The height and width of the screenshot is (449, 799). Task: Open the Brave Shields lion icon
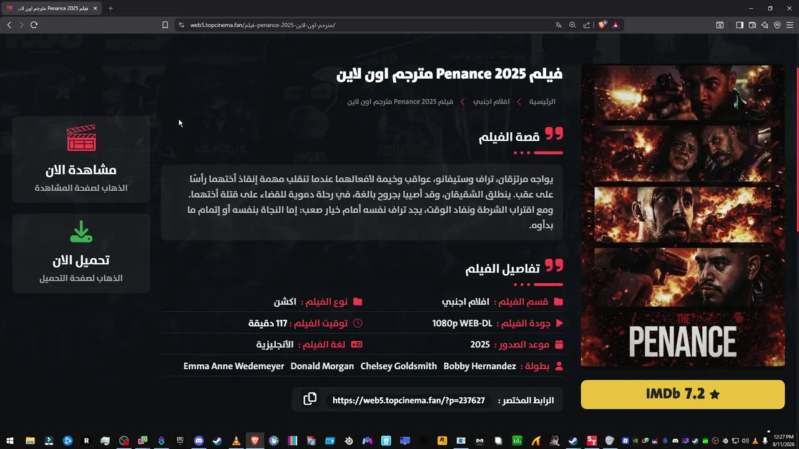coord(602,25)
